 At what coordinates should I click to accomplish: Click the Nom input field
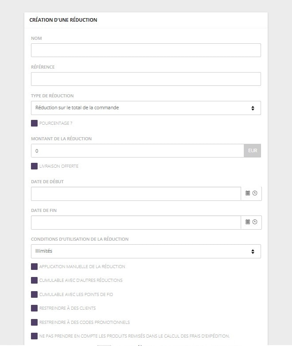tap(146, 50)
